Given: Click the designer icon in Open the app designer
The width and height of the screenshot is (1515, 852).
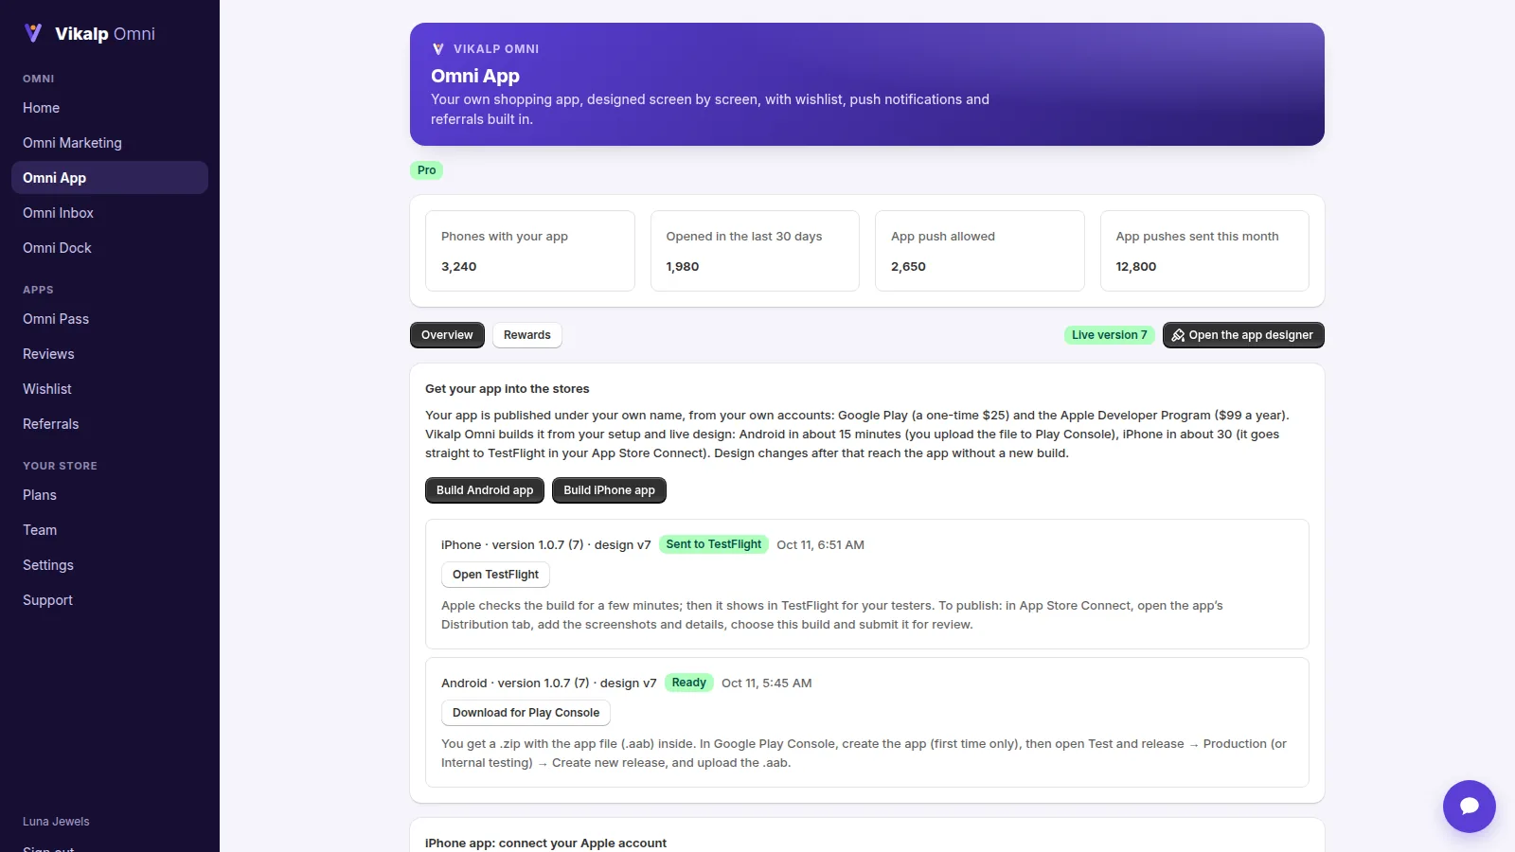Looking at the screenshot, I should click(x=1178, y=335).
